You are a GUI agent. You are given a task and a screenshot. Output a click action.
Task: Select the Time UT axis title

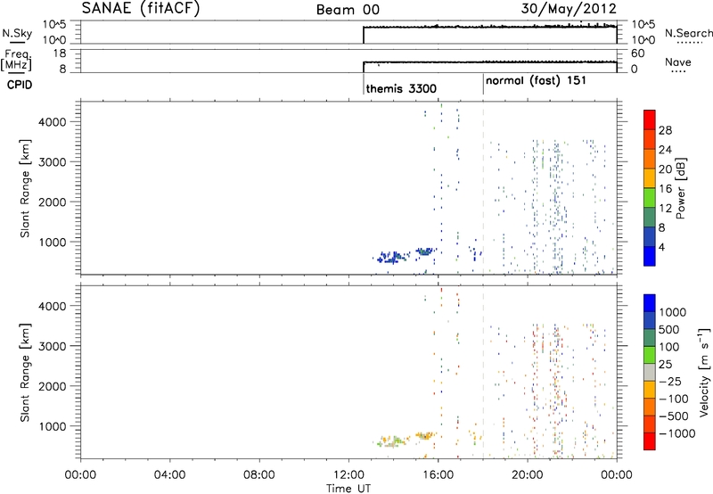pyautogui.click(x=348, y=489)
